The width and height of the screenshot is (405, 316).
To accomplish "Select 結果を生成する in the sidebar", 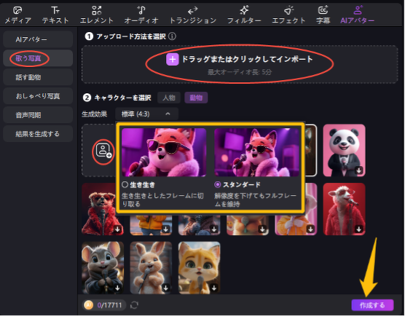I will 38,134.
